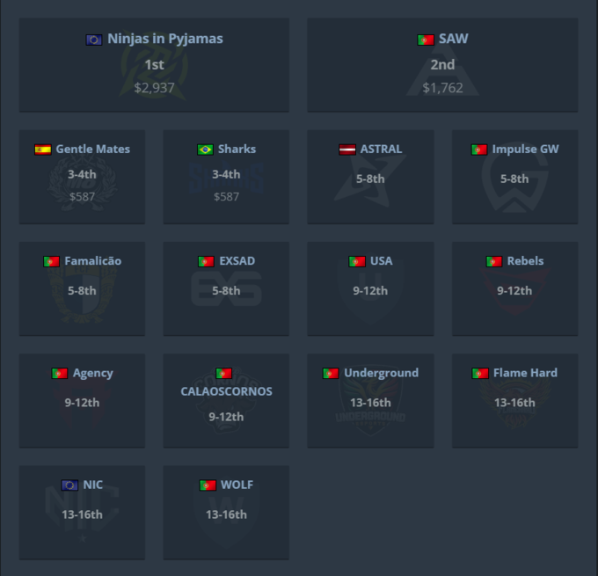
Task: Click the Portugal flag above CALAOSCORNOS
Action: click(224, 374)
